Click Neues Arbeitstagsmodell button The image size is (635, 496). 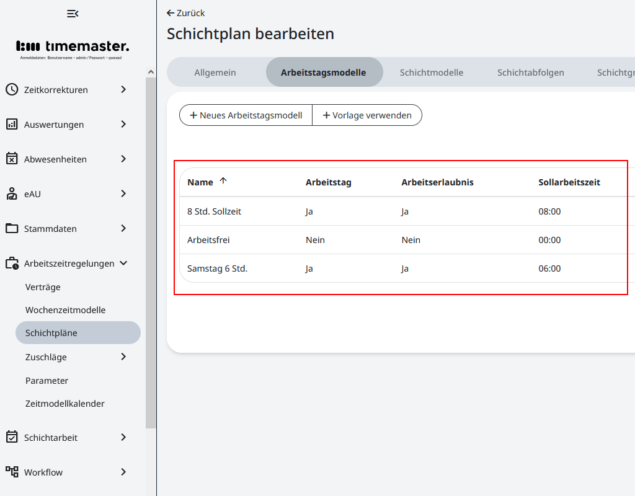point(246,115)
